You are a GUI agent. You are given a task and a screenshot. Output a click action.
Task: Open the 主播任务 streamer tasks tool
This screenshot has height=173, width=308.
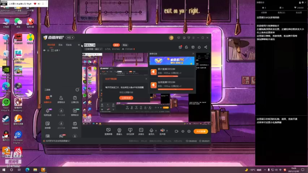[x=75, y=100]
